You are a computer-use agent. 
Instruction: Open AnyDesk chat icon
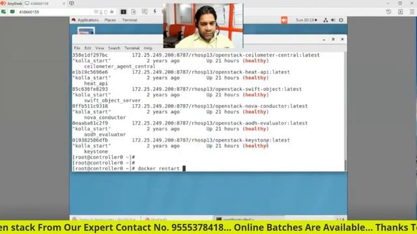pos(145,12)
